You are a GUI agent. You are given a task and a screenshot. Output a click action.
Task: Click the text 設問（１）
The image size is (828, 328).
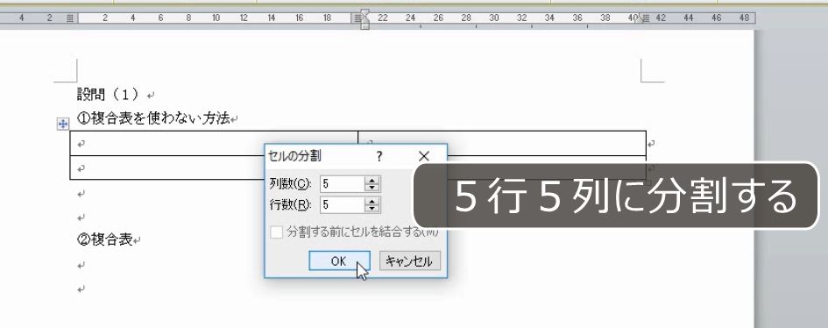click(109, 95)
